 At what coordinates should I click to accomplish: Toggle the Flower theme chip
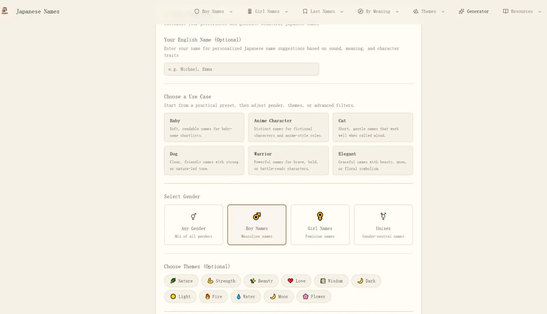314,296
